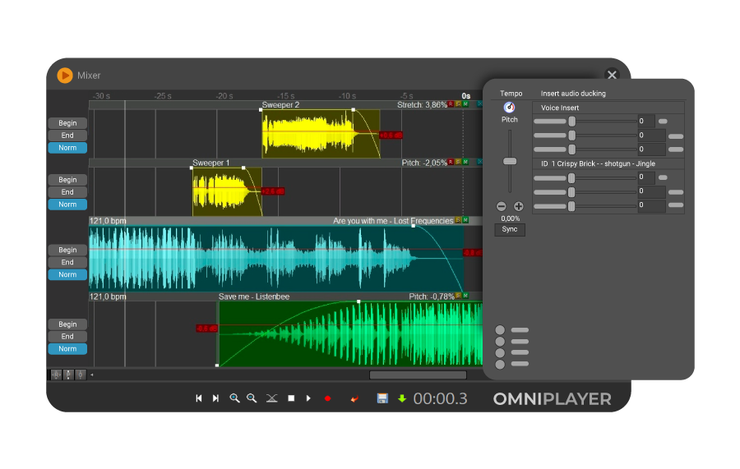
Task: Click the 0s marker on time ruler
Action: (466, 96)
